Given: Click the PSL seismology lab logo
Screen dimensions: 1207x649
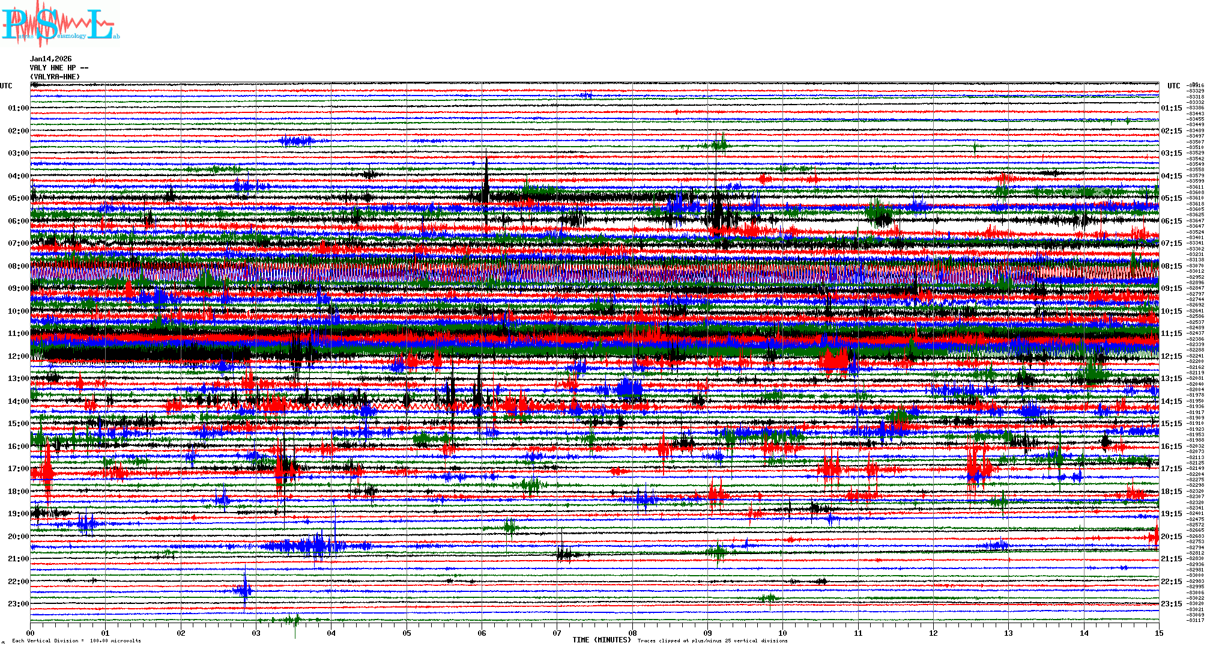Looking at the screenshot, I should [x=60, y=24].
